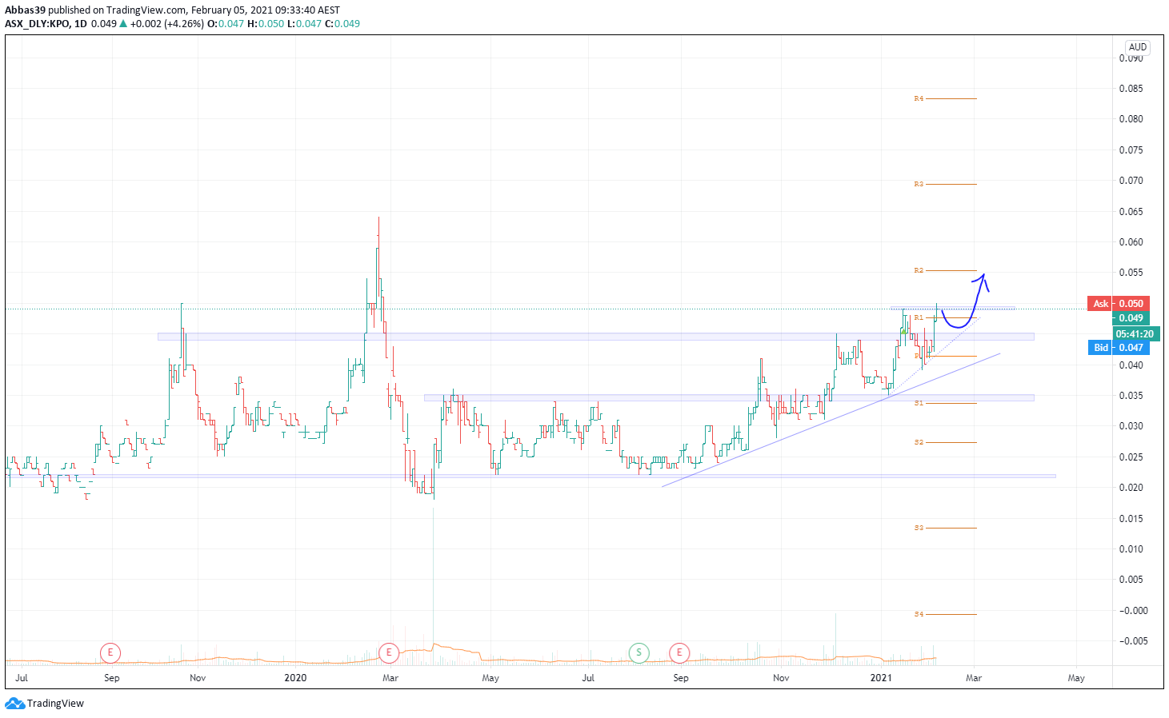Select the S4 pivot level label

tap(919, 614)
